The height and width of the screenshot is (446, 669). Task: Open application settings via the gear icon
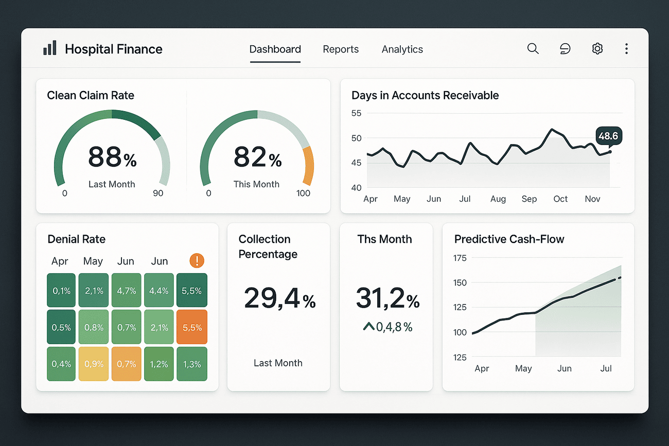(x=597, y=48)
